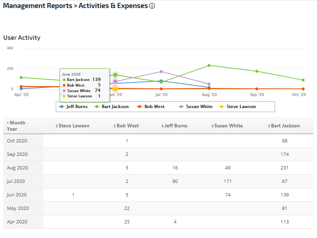Sort table by Bart Jackson column
317x238 pixels.
coord(285,126)
